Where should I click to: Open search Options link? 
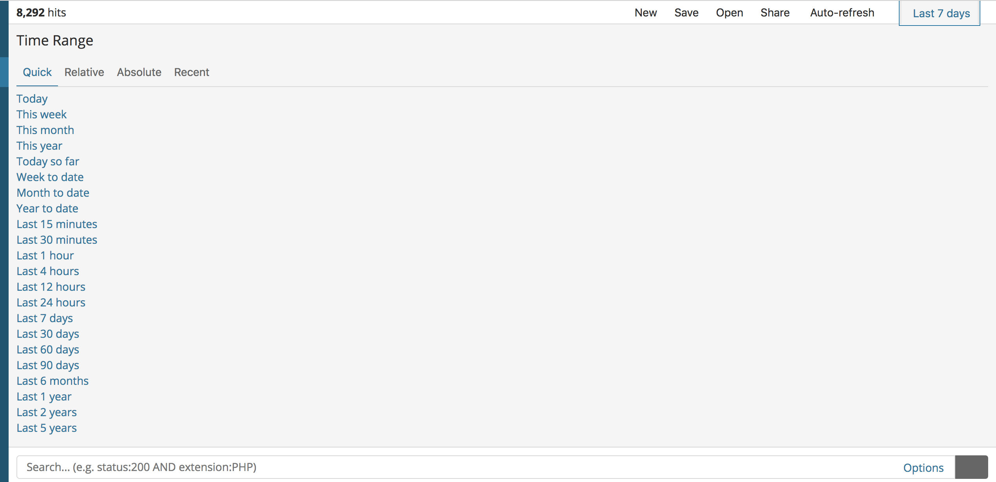pyautogui.click(x=923, y=468)
